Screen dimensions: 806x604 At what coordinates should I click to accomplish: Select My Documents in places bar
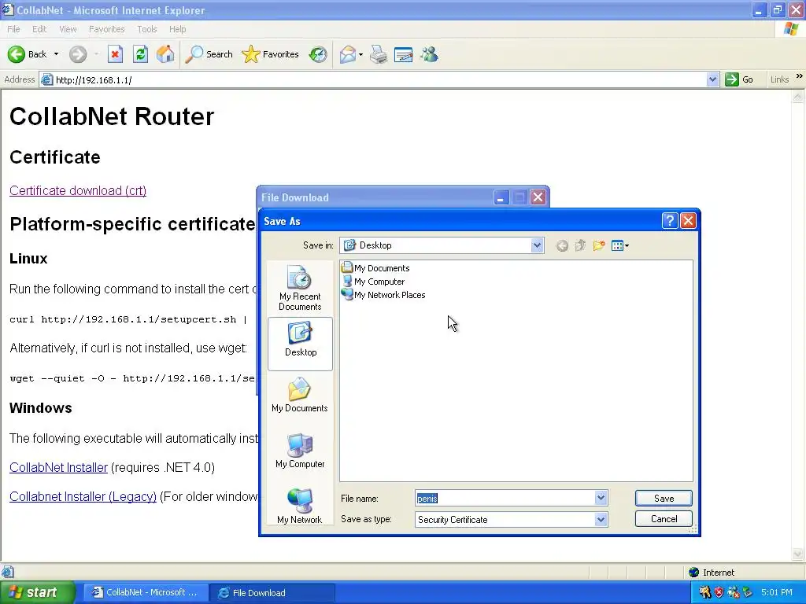coord(300,395)
